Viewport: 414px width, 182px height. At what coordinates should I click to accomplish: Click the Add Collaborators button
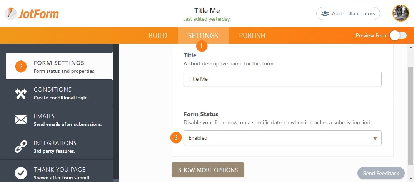click(348, 13)
